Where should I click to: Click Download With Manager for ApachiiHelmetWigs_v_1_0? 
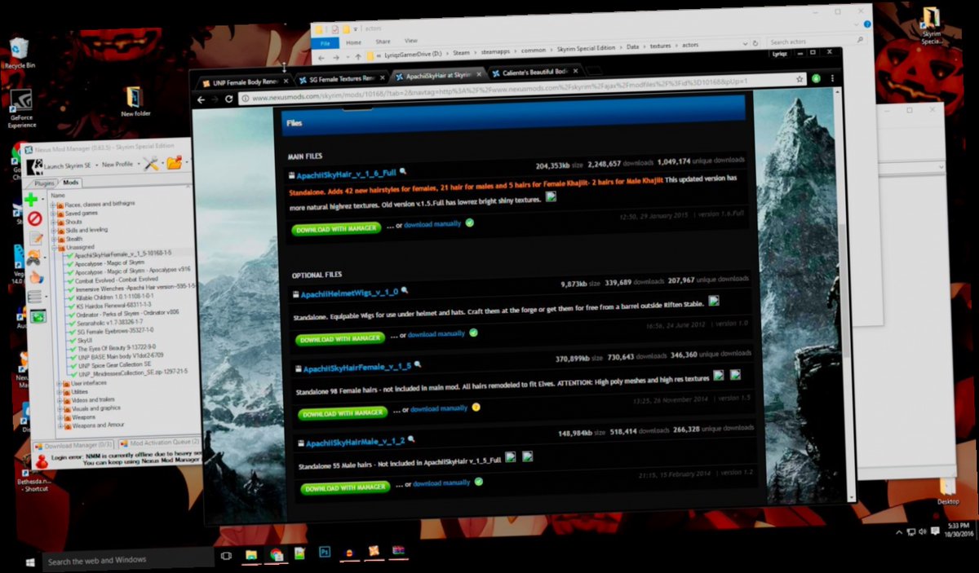[339, 338]
